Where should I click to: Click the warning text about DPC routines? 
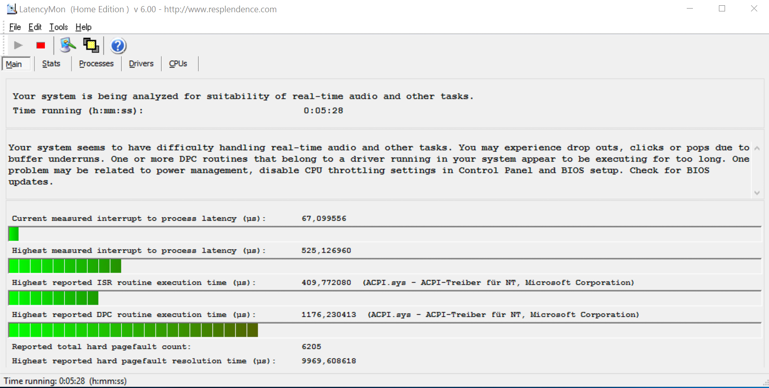[x=379, y=165]
